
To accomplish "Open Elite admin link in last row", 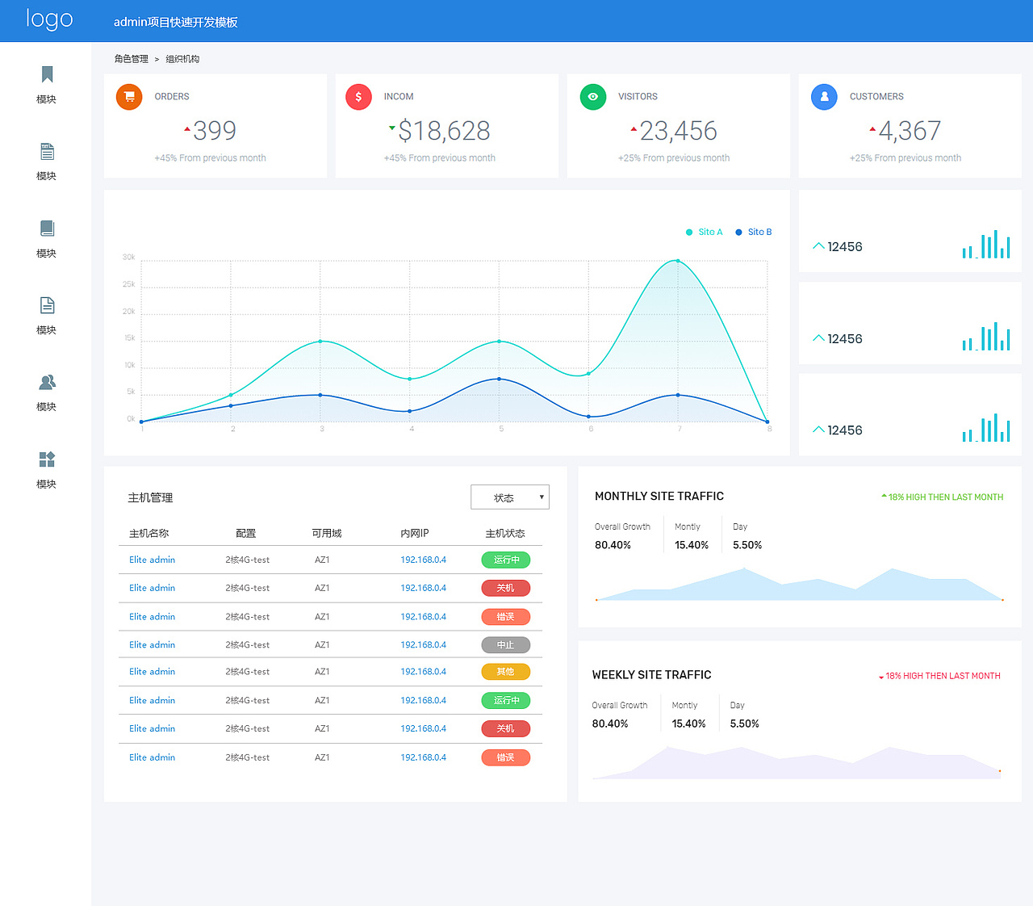I will 152,757.
